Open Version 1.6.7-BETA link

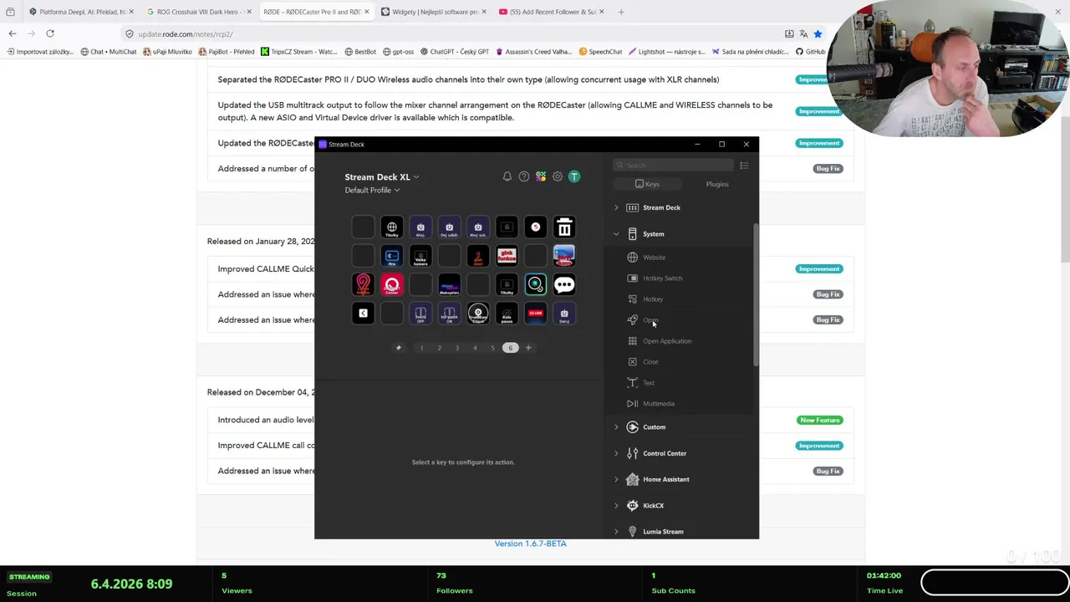click(x=530, y=543)
